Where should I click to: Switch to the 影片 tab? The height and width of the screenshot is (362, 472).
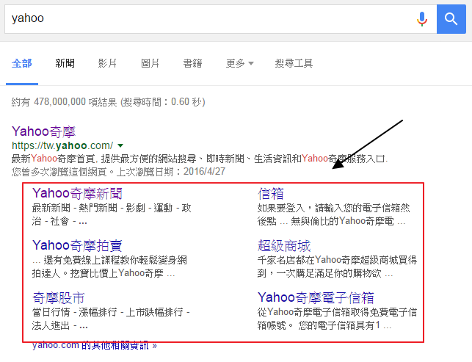coord(107,64)
